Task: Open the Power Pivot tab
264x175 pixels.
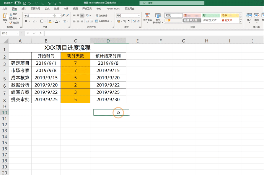Action: [113, 9]
